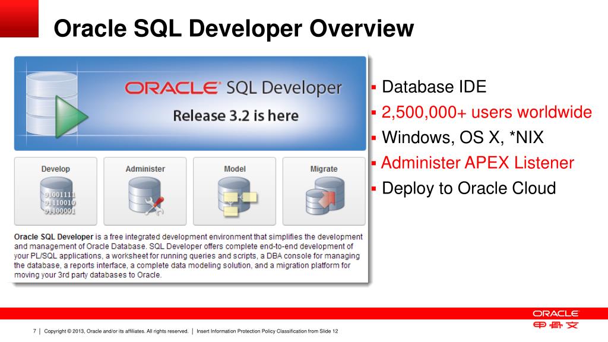This screenshot has height=342, width=608.
Task: Click the copyright 2013 Oracle footer text
Action: (116, 331)
